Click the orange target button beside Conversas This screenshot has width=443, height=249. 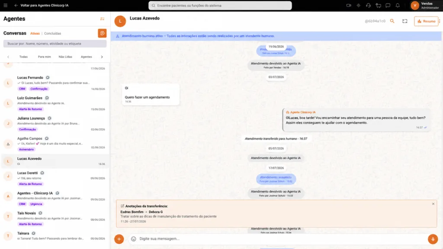pyautogui.click(x=102, y=33)
